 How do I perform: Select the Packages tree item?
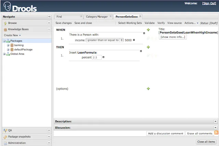click(x=16, y=41)
